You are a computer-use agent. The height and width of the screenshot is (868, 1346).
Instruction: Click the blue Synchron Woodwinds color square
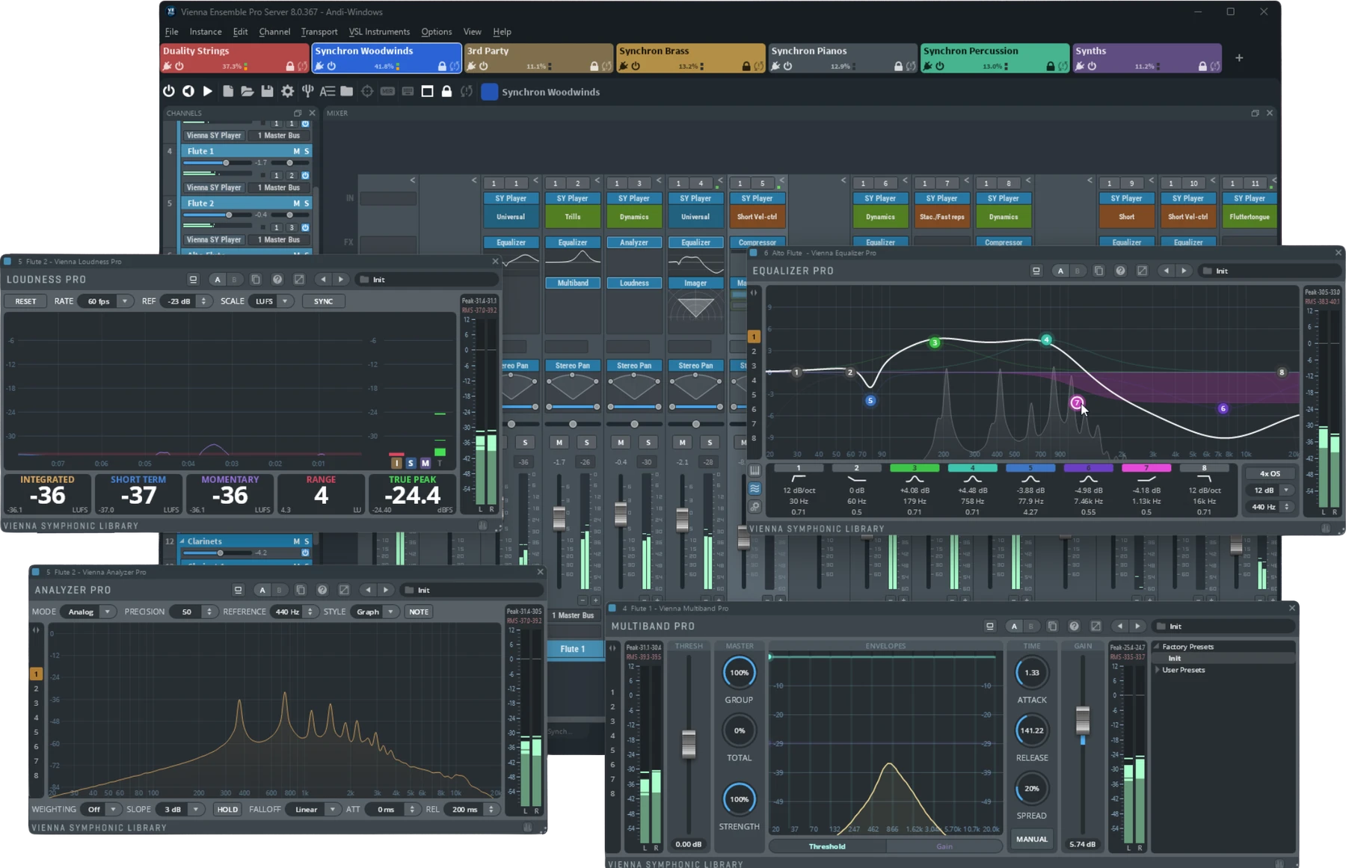(489, 92)
